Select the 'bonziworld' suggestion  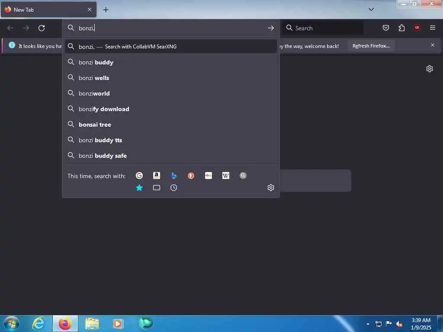click(x=170, y=93)
